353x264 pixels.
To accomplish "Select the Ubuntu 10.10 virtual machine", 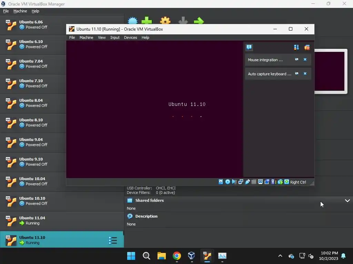I will pyautogui.click(x=62, y=201).
